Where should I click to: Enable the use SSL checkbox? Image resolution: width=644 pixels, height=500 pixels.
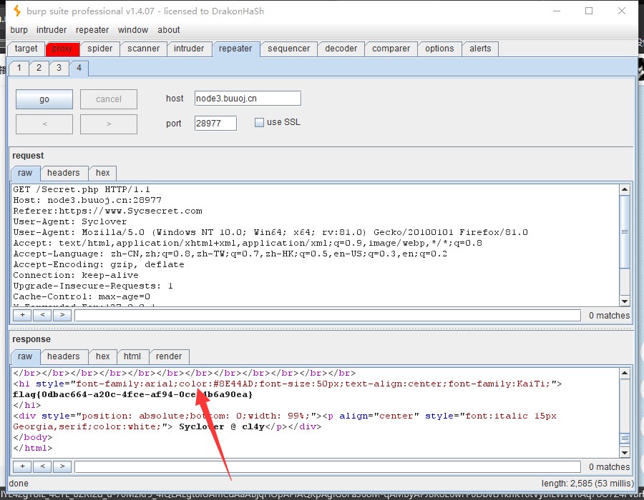259,123
